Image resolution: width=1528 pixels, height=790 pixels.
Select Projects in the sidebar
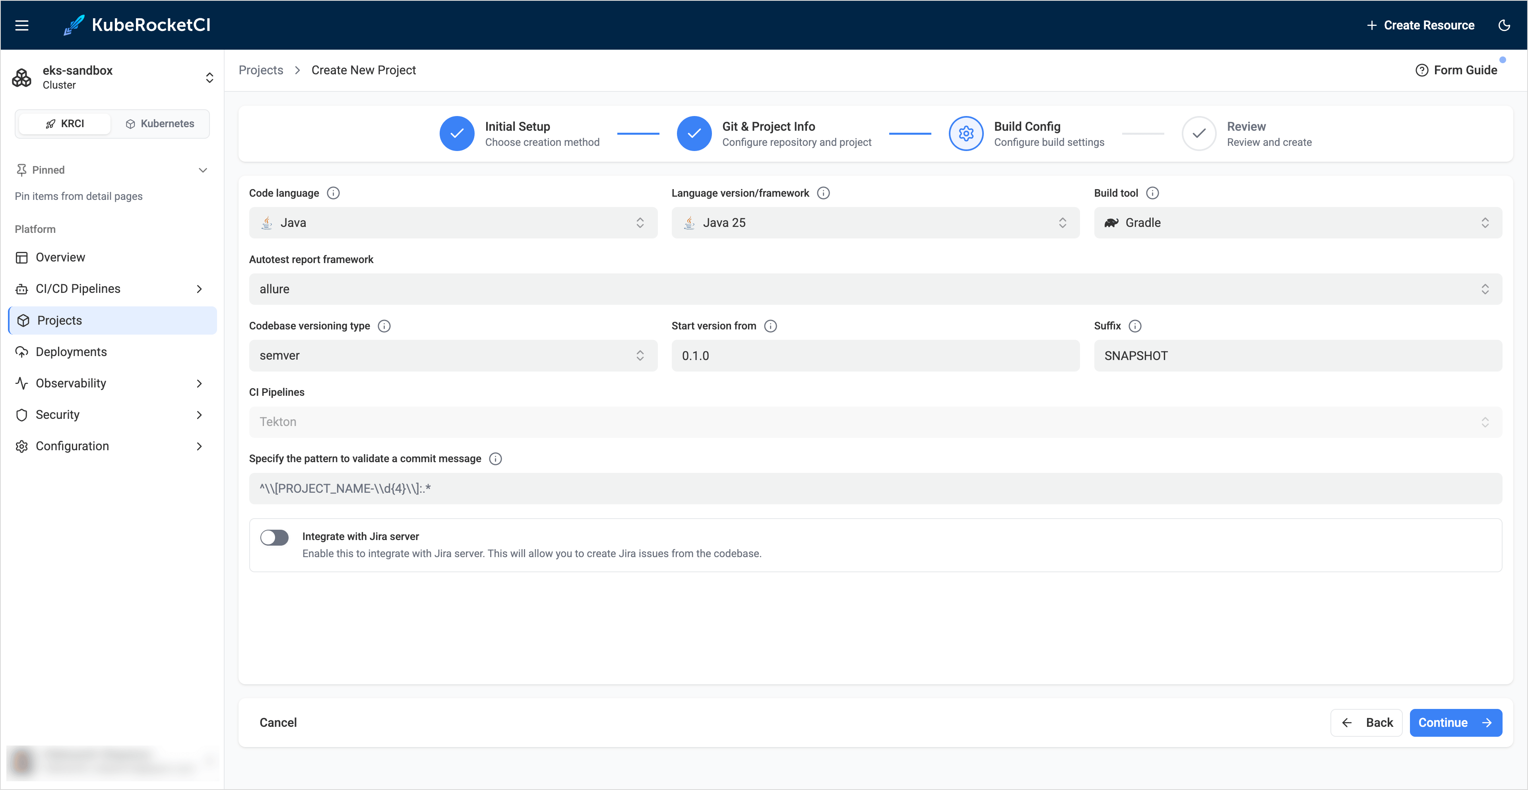pos(113,320)
